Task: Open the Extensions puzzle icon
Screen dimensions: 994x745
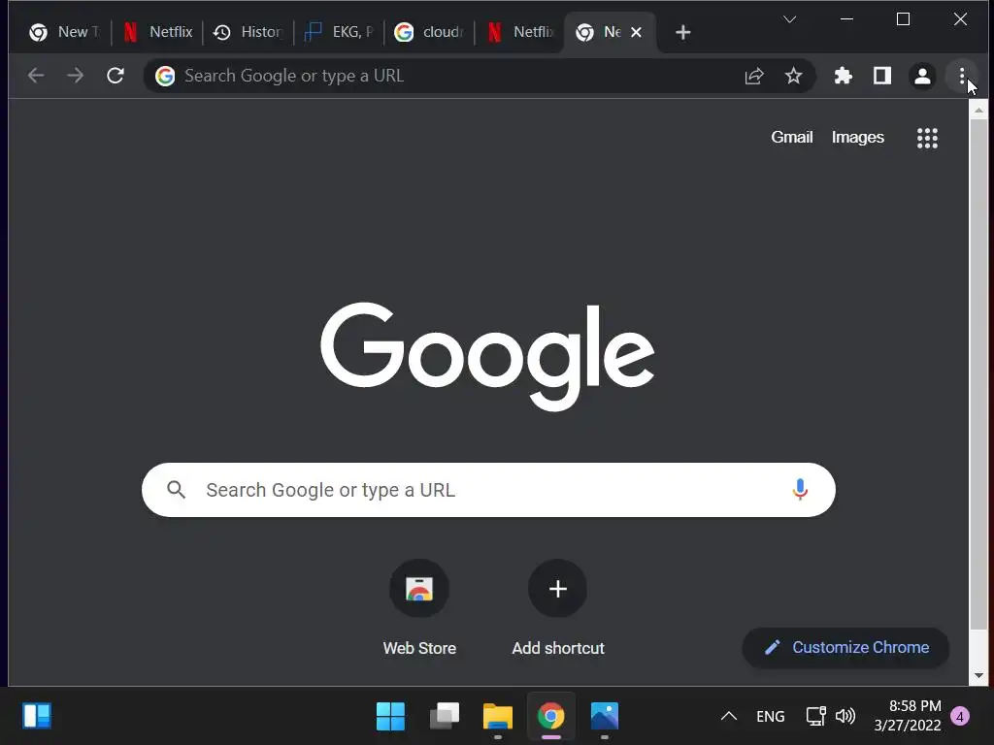Action: [x=843, y=76]
